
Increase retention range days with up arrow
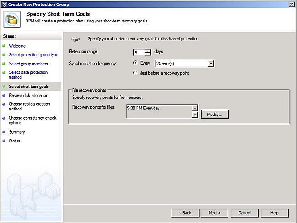(148, 50)
